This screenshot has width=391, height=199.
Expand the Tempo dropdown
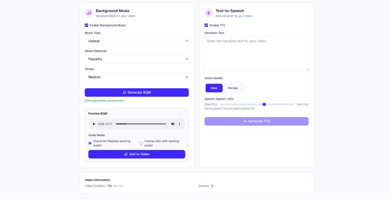tap(137, 77)
